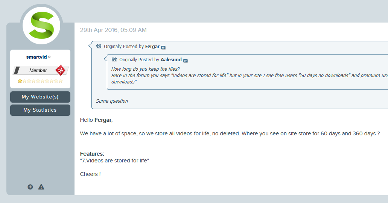The height and width of the screenshot is (203, 388).
Task: Click the quote marks icon beside Aalesund's quote
Action: coord(114,59)
